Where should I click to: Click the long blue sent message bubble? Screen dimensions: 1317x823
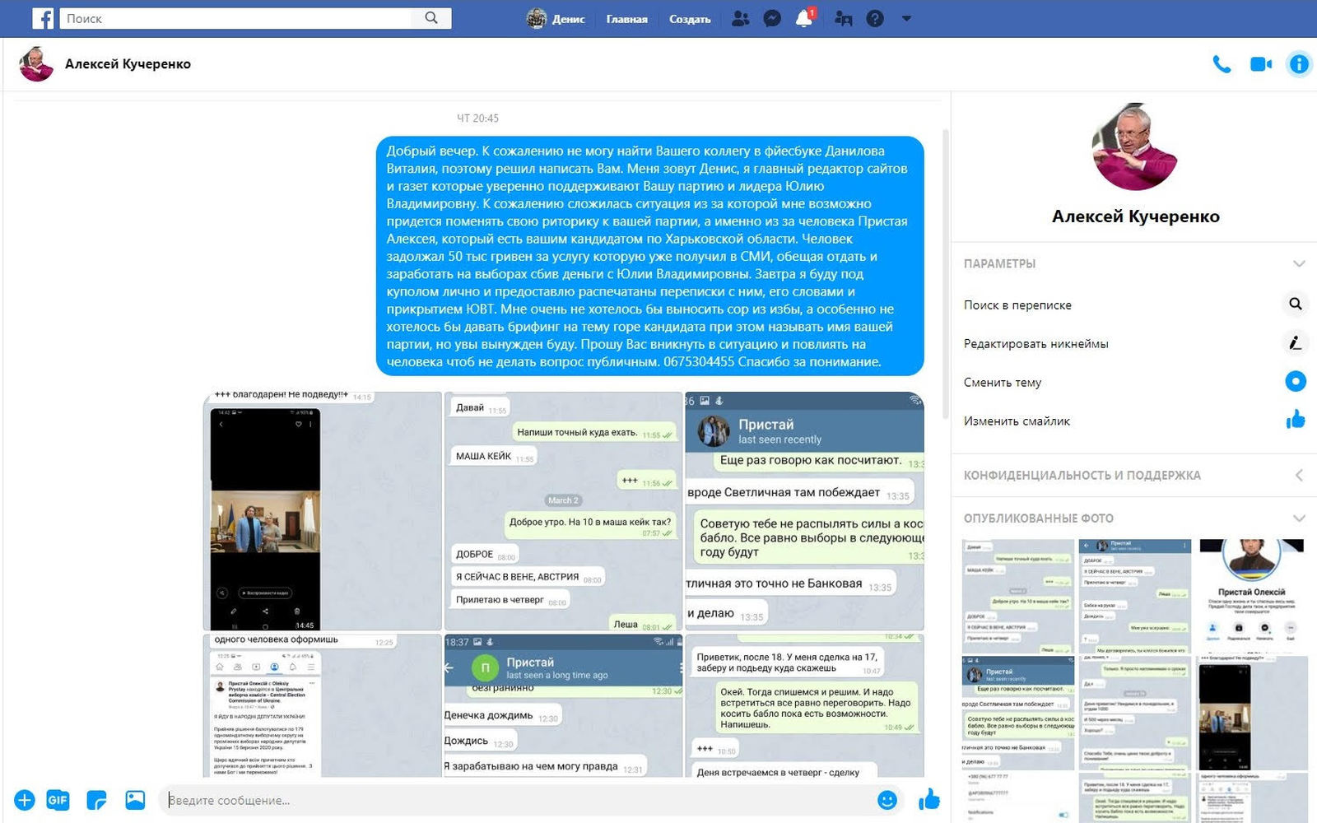click(x=650, y=256)
